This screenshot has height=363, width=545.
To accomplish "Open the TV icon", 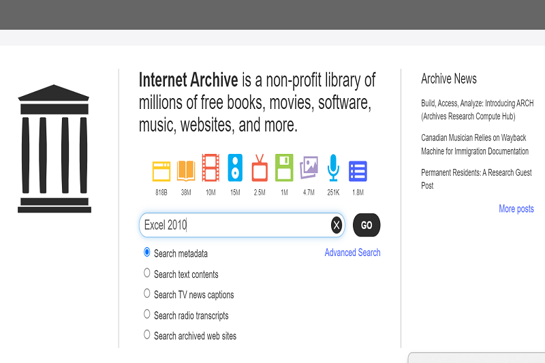I will click(x=260, y=168).
